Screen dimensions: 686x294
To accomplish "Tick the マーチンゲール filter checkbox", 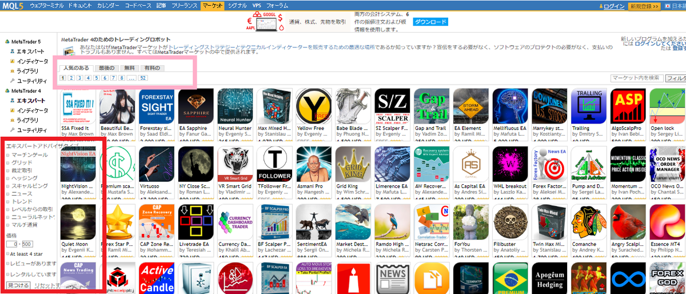I will click(x=7, y=155).
